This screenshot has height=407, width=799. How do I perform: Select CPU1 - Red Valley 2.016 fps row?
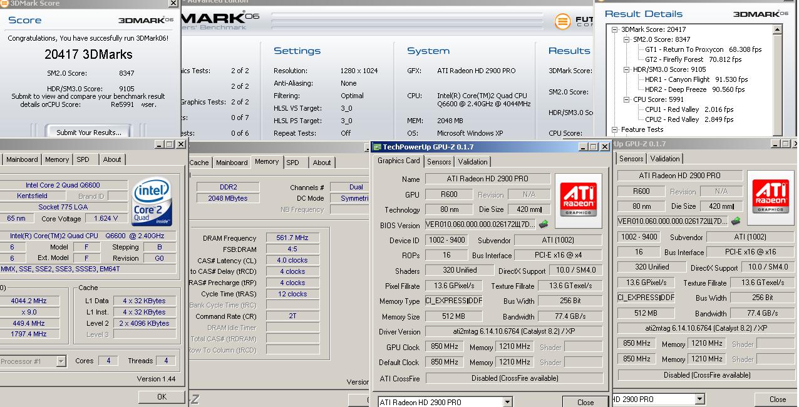[x=689, y=109]
